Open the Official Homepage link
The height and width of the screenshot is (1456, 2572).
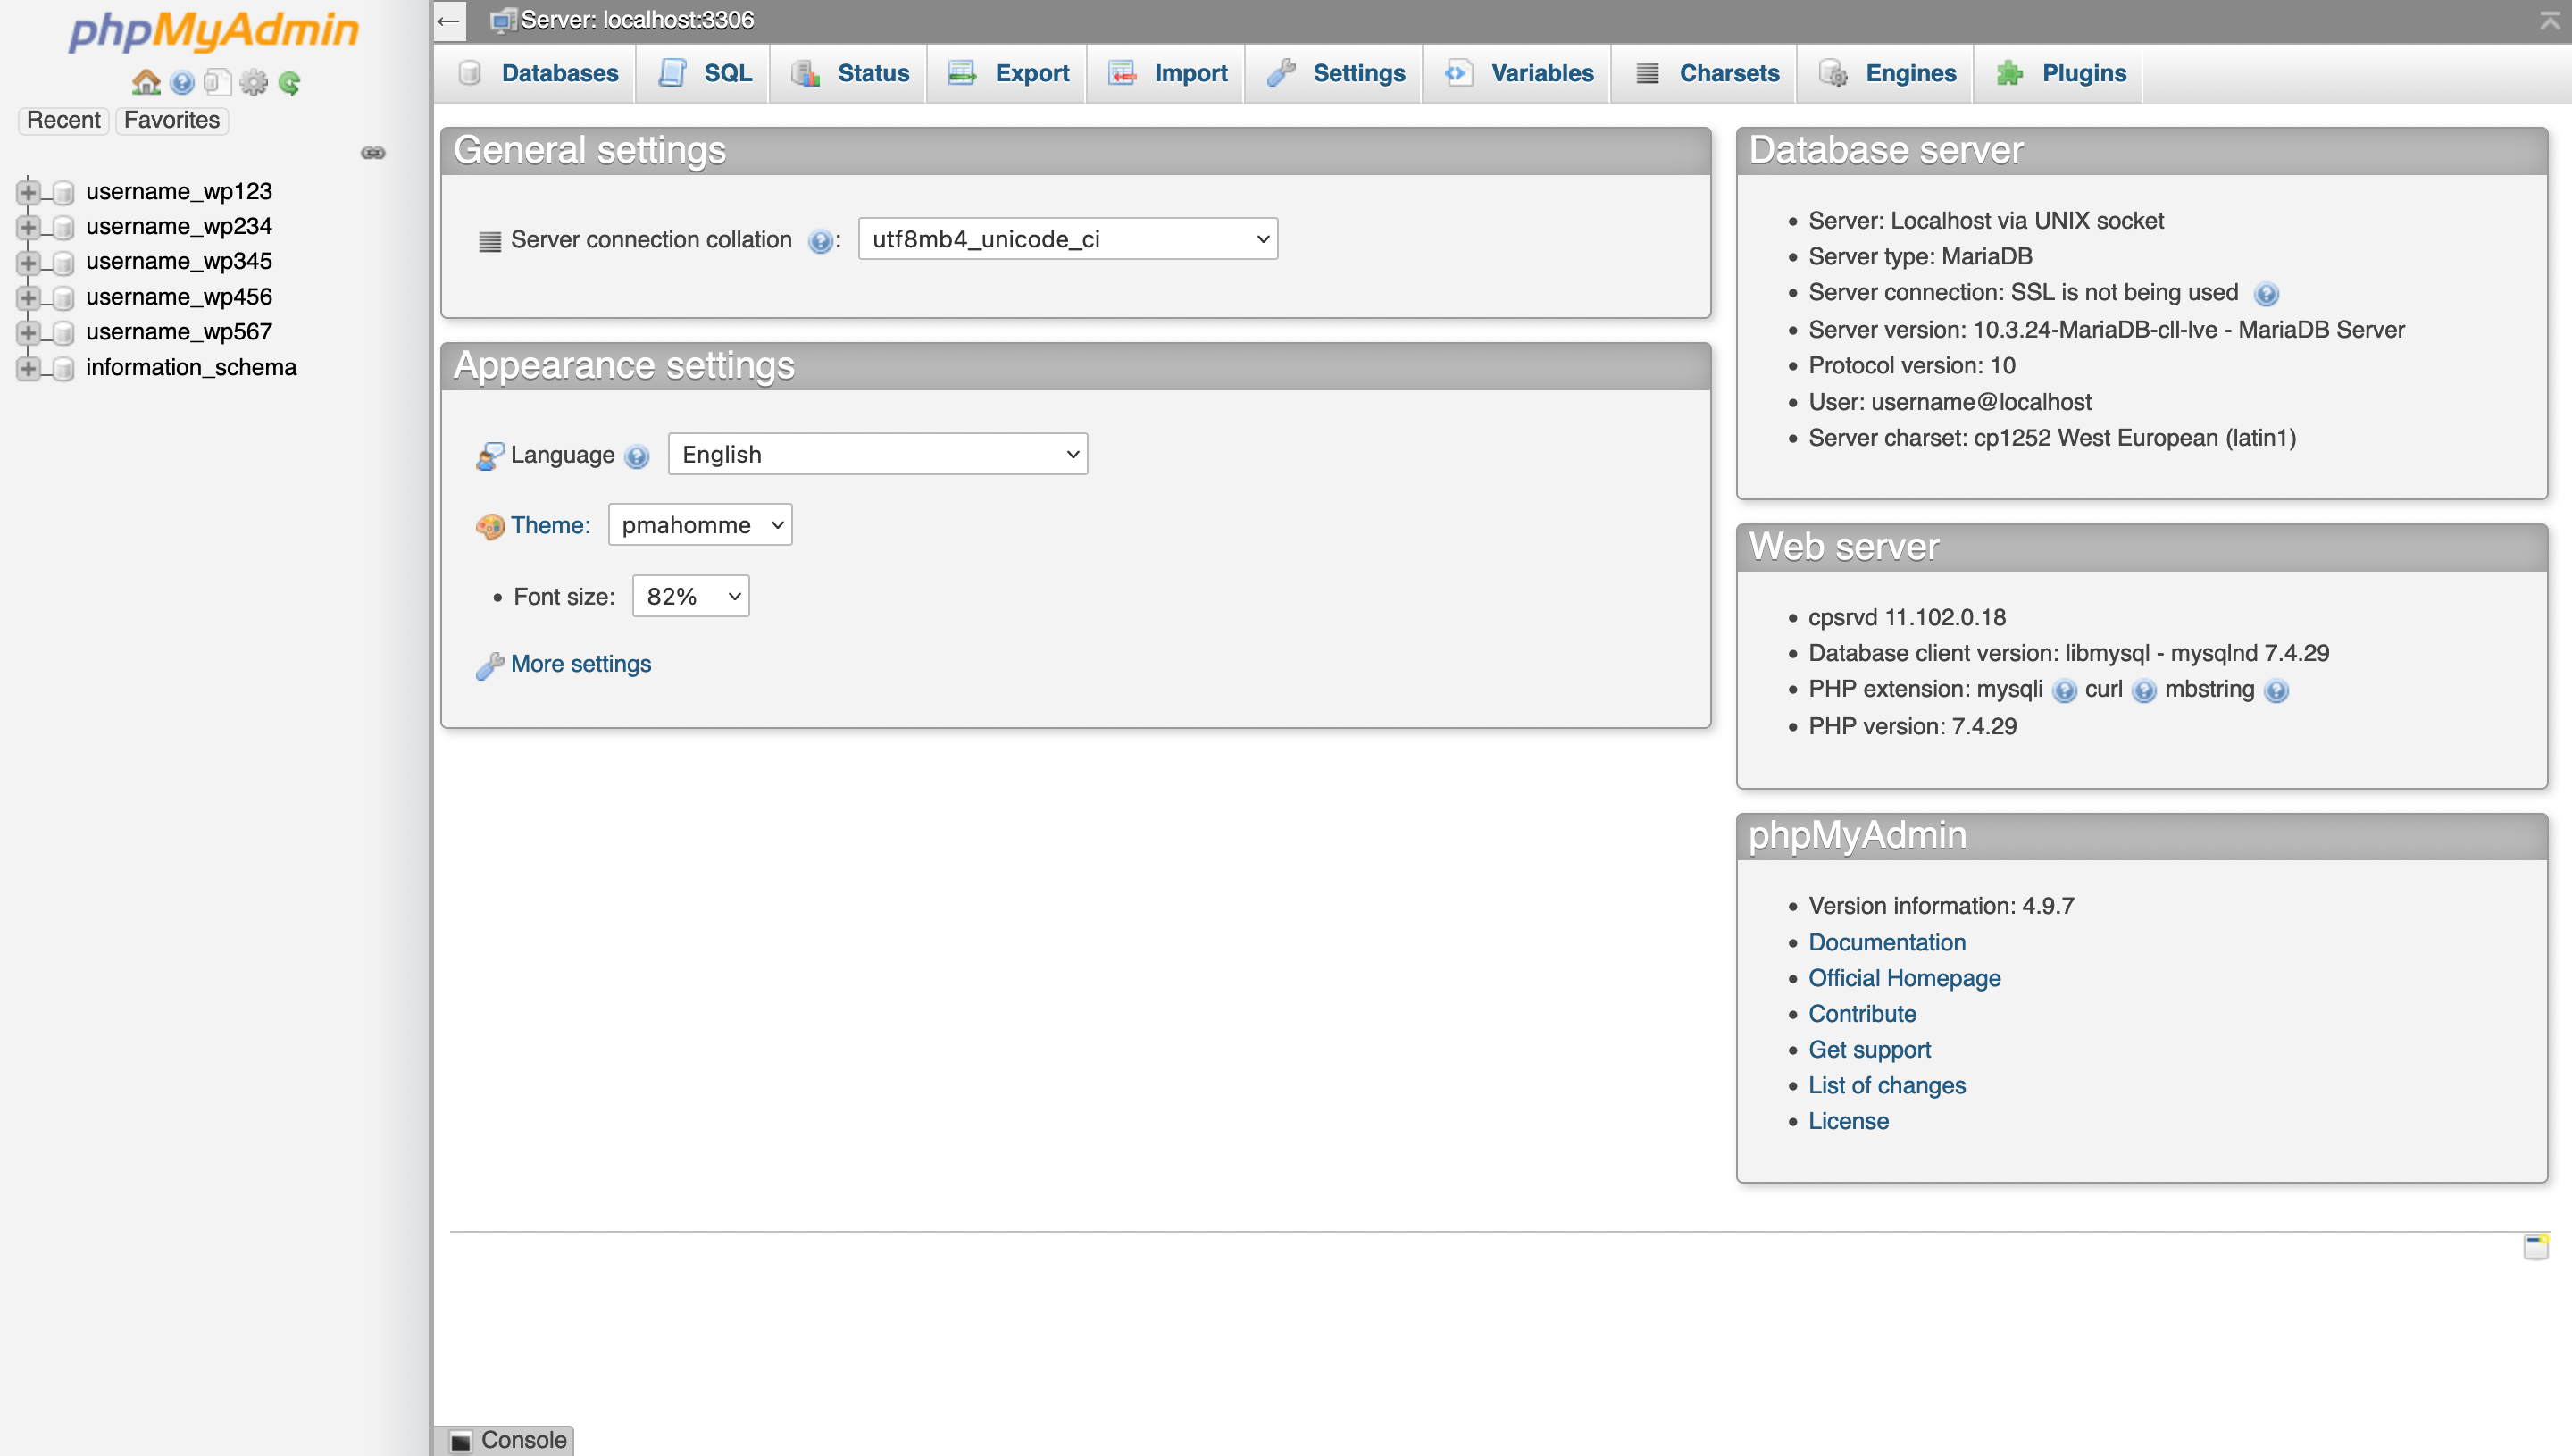coord(1904,978)
